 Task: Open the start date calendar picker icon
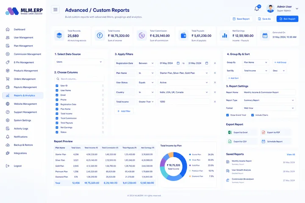(178, 63)
